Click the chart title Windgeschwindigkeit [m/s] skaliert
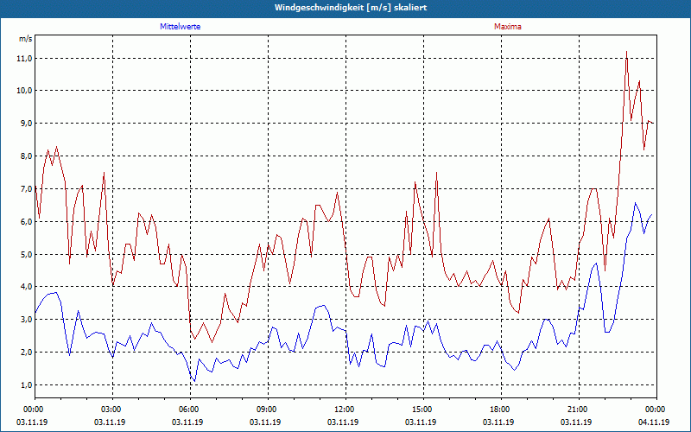Image resolution: width=691 pixels, height=432 pixels. pyautogui.click(x=351, y=8)
